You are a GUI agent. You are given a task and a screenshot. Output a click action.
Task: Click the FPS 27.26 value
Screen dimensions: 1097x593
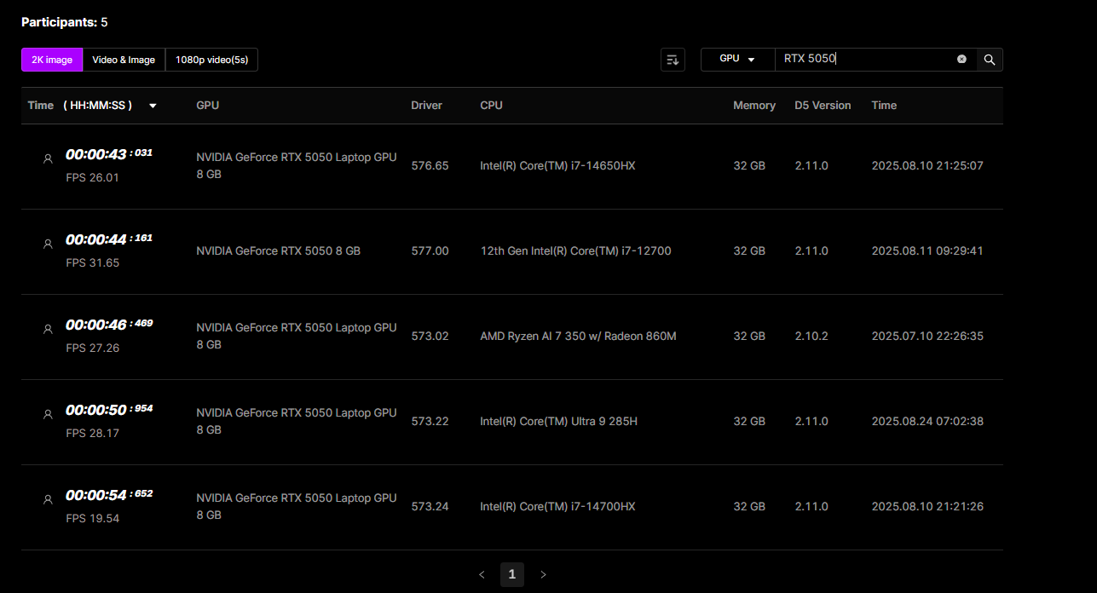pyautogui.click(x=92, y=348)
